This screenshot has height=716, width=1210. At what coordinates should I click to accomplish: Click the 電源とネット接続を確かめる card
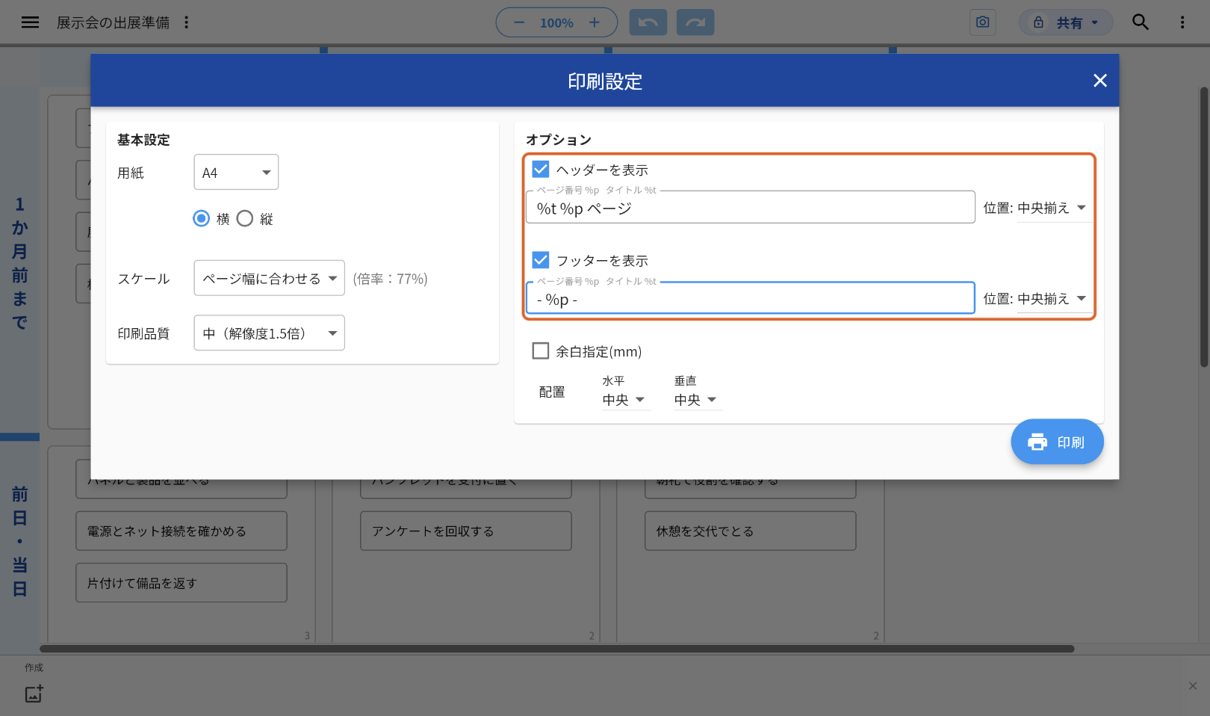[181, 531]
